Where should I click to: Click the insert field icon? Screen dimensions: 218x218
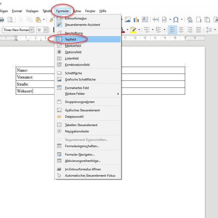coord(164,19)
